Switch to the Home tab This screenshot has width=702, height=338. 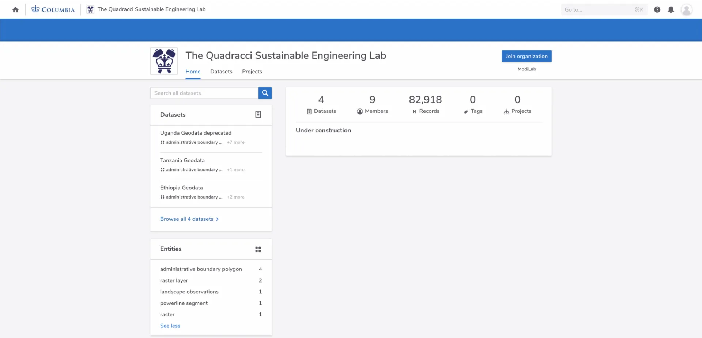point(193,72)
